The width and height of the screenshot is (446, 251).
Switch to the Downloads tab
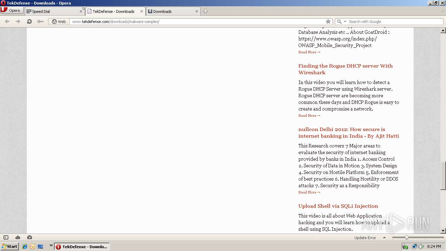(x=173, y=11)
